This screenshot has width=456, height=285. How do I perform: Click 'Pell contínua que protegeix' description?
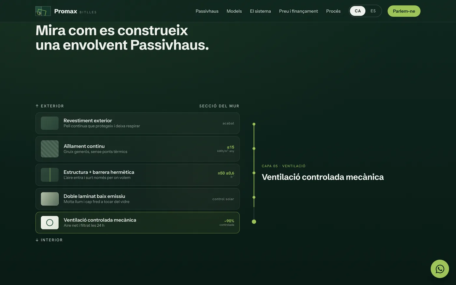102,126
